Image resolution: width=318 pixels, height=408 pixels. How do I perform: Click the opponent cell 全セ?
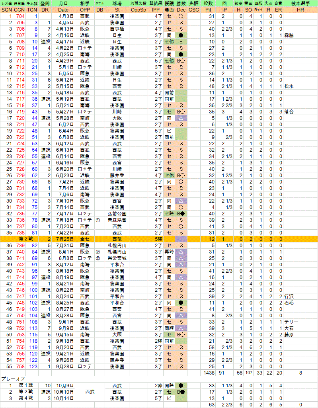pyautogui.click(x=85, y=239)
